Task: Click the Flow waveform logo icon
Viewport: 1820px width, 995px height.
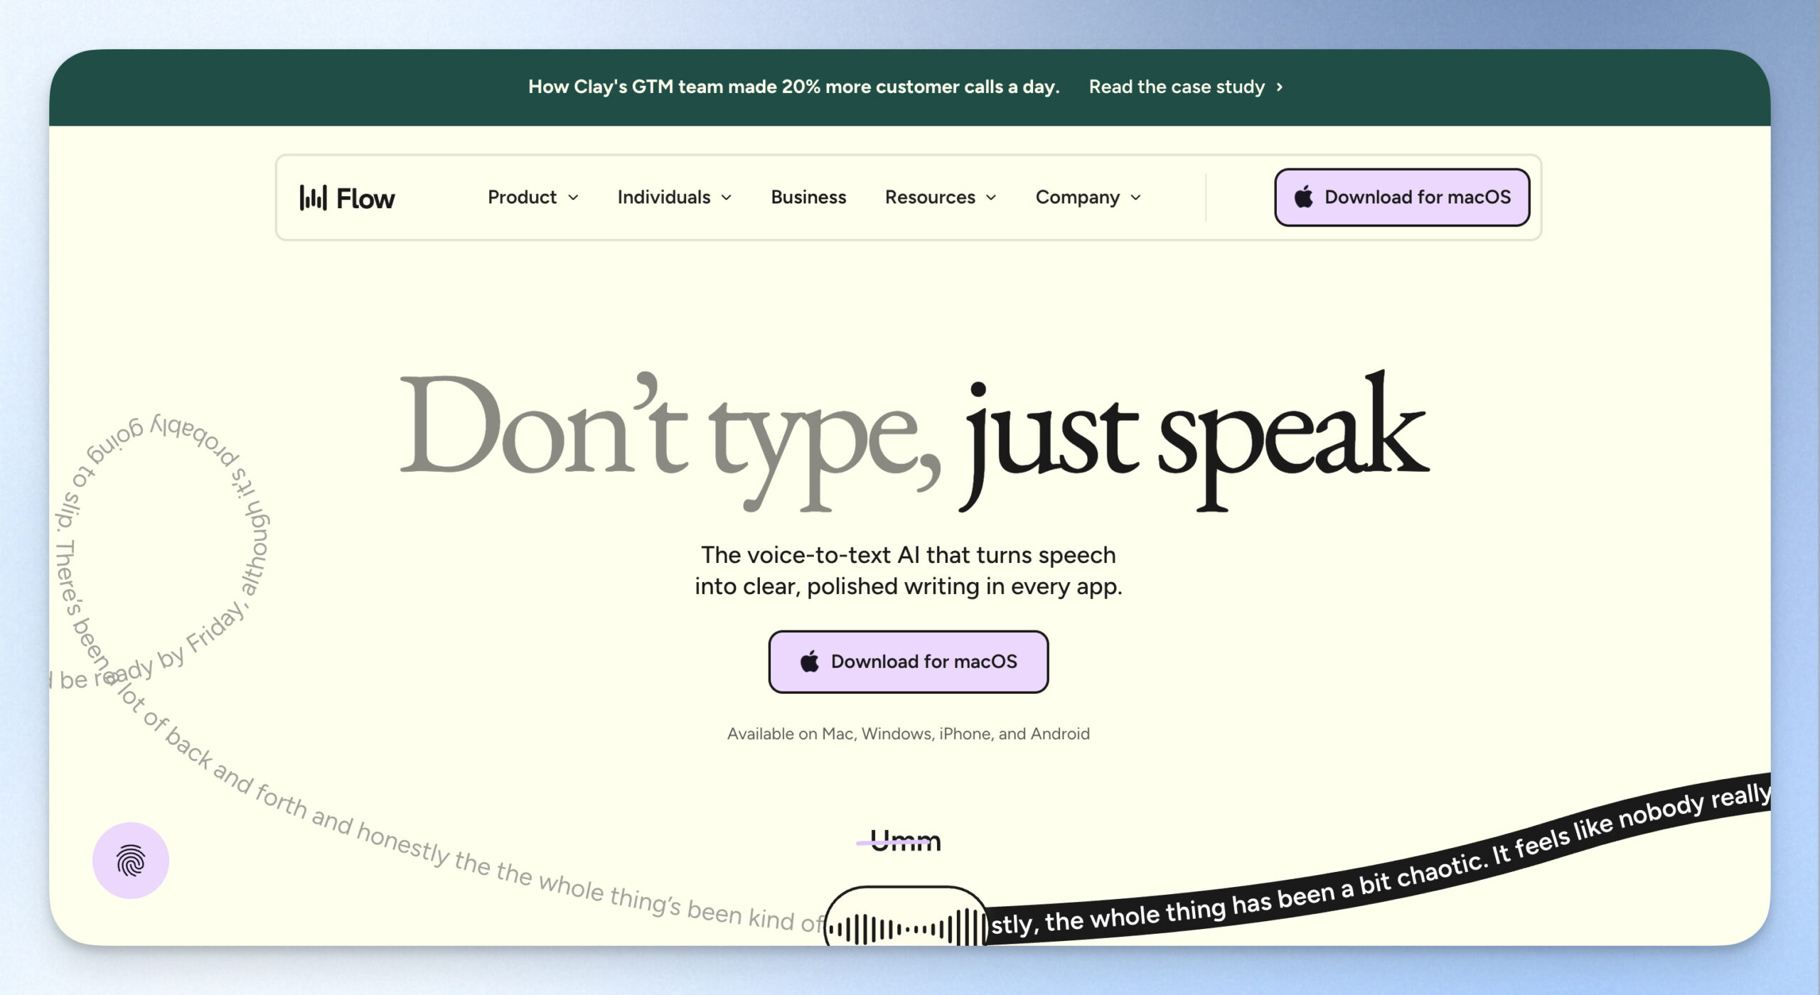Action: (313, 198)
